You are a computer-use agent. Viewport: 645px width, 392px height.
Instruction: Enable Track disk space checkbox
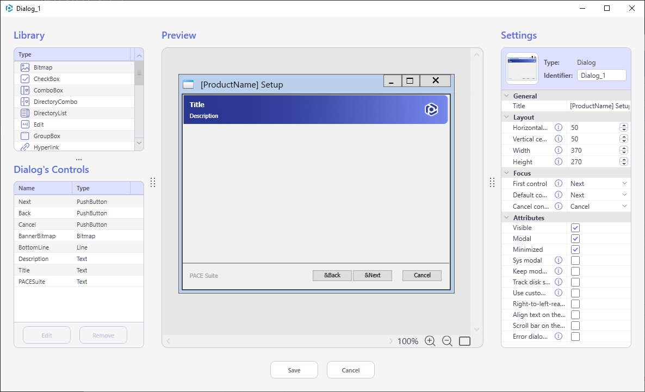pos(575,282)
